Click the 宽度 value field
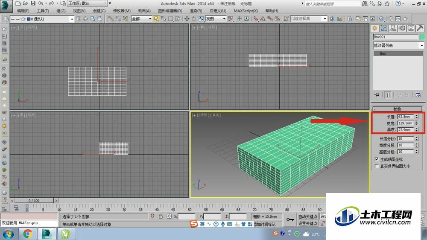Screen dimensions: 427x240 coord(406,123)
